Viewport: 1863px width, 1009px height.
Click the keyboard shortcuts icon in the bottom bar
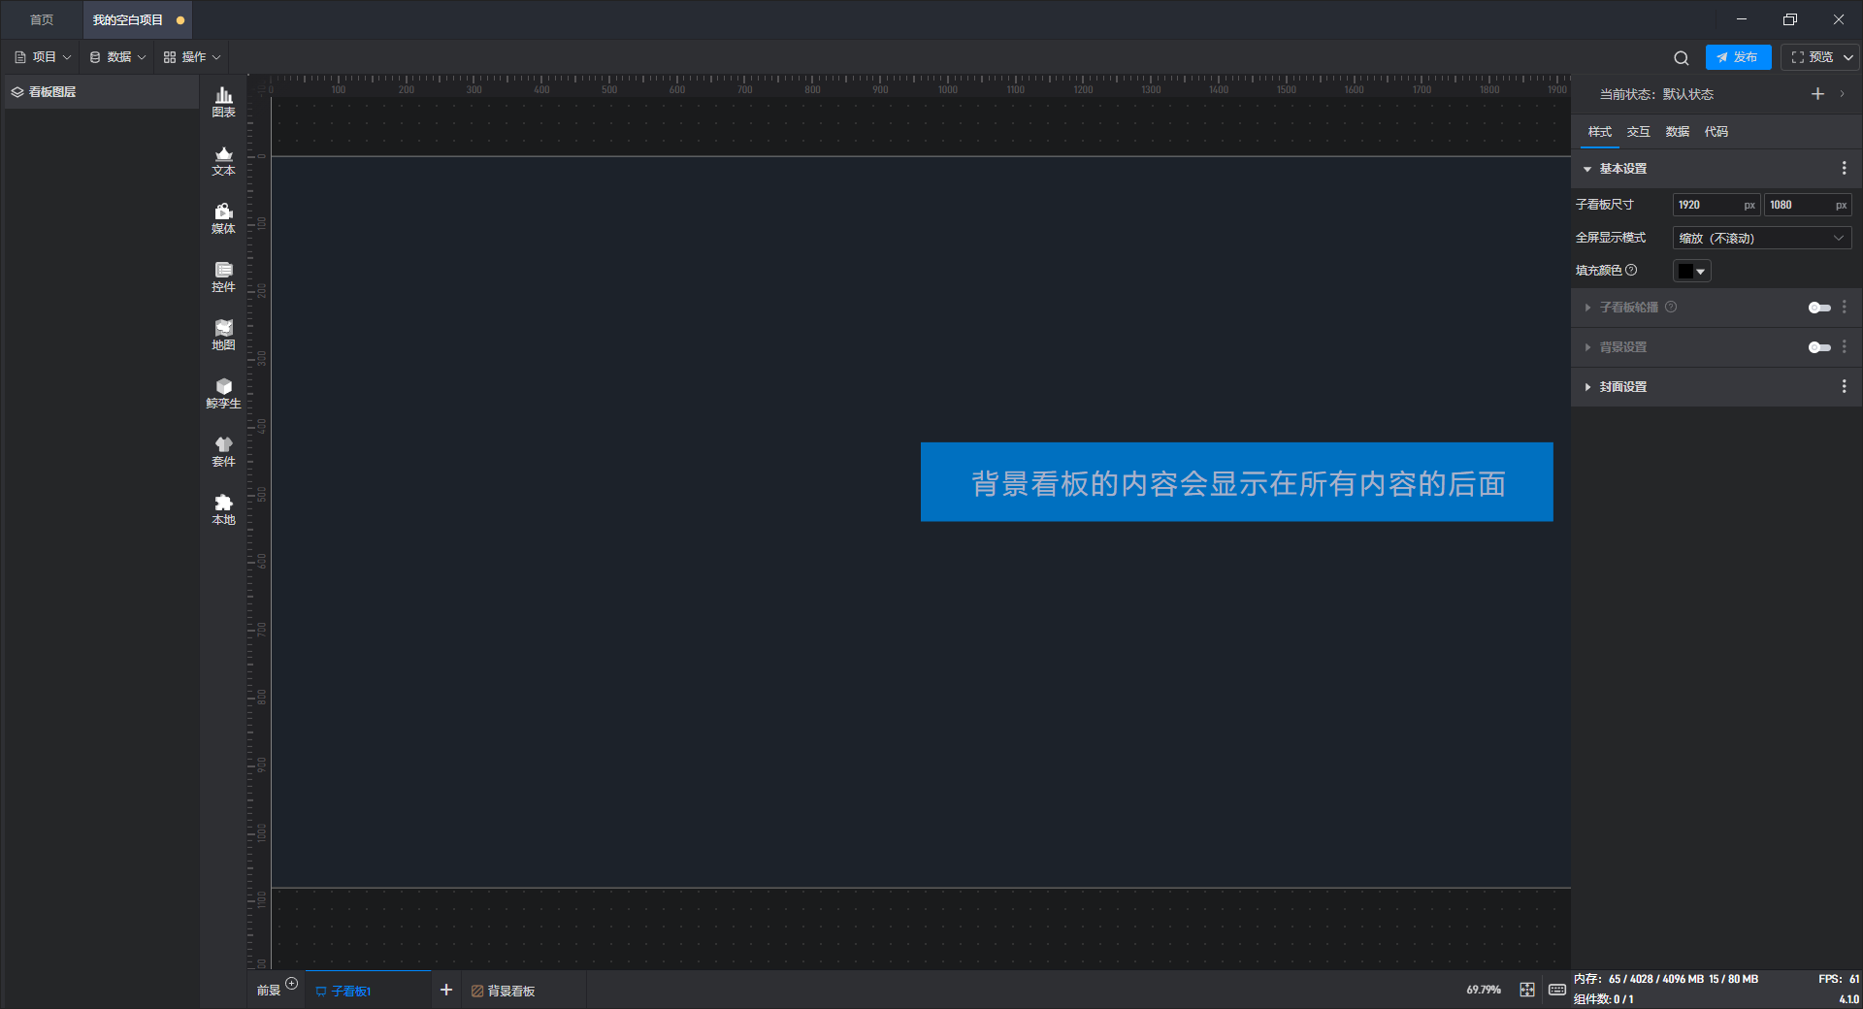click(1556, 990)
